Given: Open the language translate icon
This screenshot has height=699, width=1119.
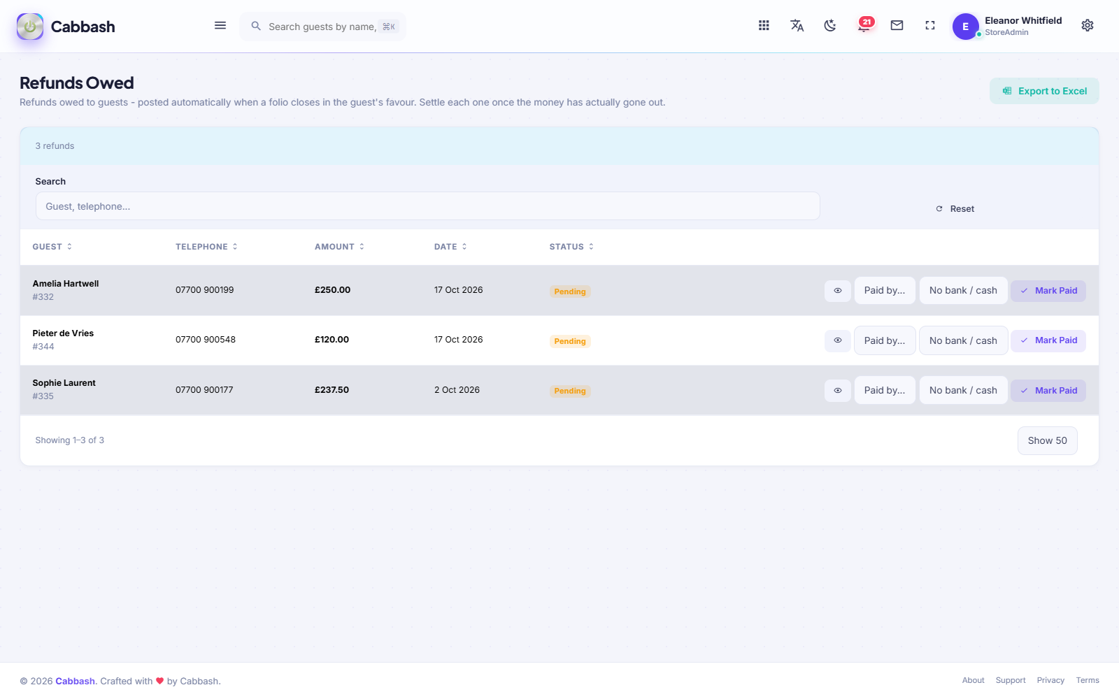Looking at the screenshot, I should 797,26.
